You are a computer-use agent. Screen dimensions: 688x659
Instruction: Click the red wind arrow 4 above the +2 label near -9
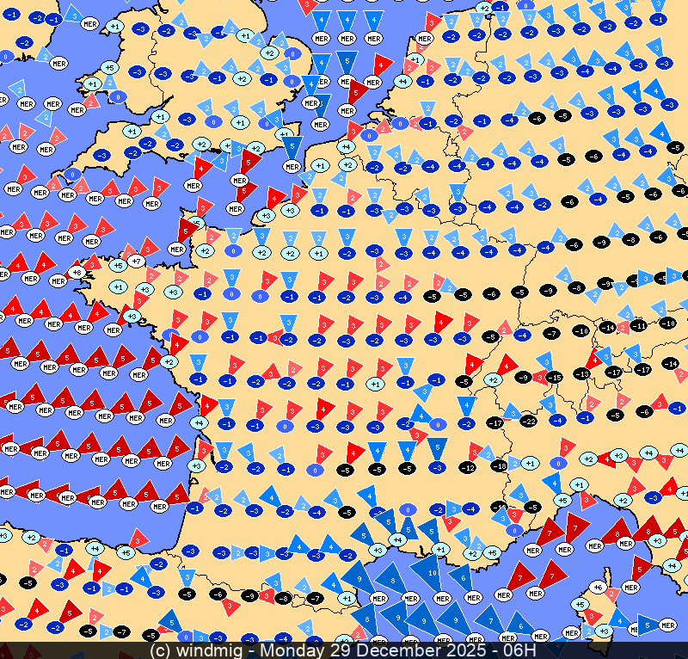[507, 363]
